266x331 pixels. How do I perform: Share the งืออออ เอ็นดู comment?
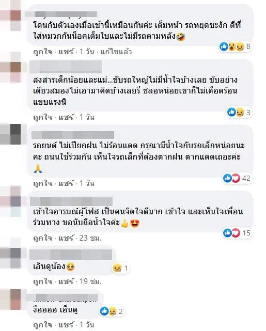[x=66, y=325]
